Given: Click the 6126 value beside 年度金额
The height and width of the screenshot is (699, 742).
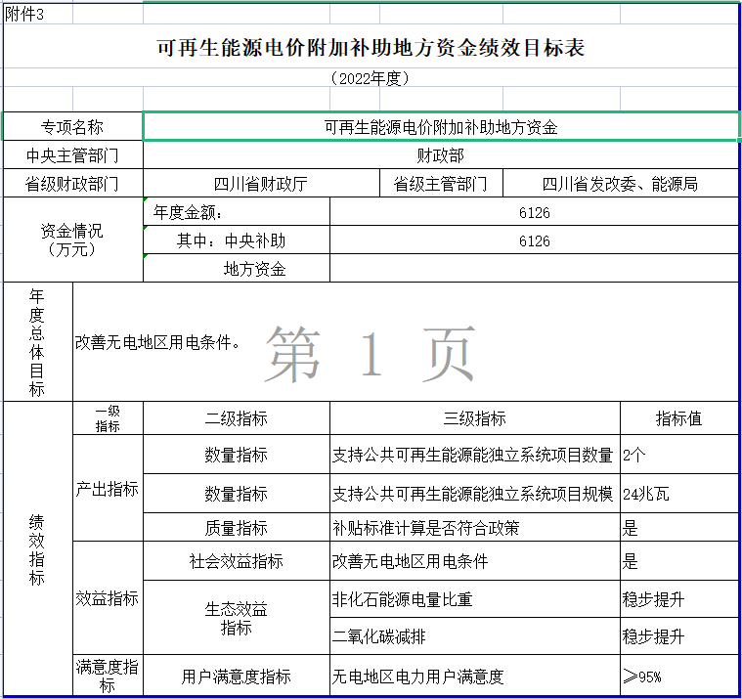Looking at the screenshot, I should [x=534, y=212].
